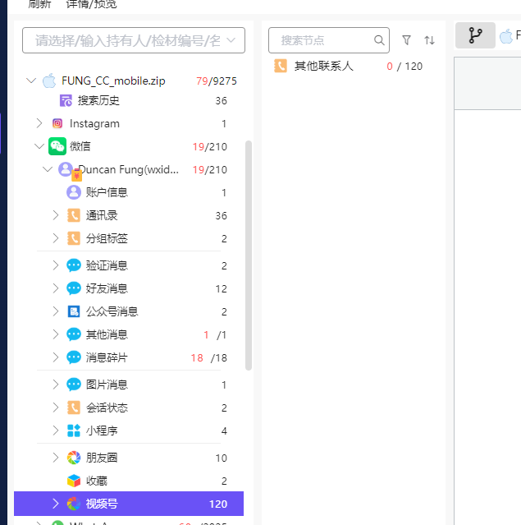Click the 18 /18 count for 消息碎片
This screenshot has width=521, height=525.
tap(208, 357)
